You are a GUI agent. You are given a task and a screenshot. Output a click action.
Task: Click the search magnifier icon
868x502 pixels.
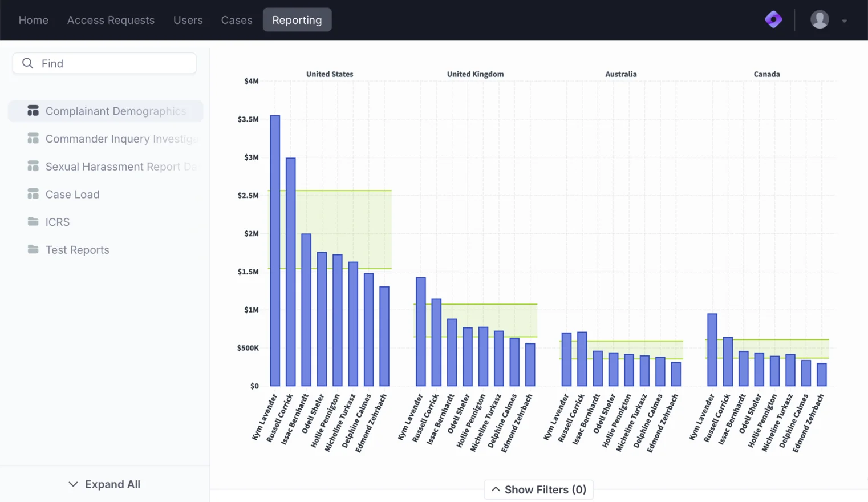click(x=27, y=63)
